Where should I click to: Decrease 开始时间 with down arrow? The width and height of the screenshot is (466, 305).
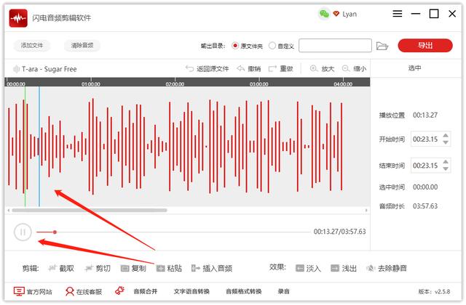coord(446,142)
